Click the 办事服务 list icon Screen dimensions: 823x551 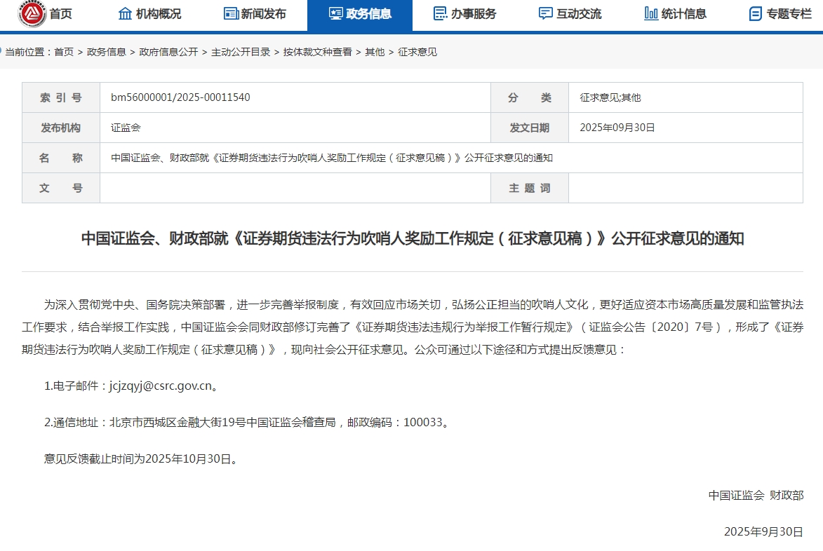[x=441, y=12]
